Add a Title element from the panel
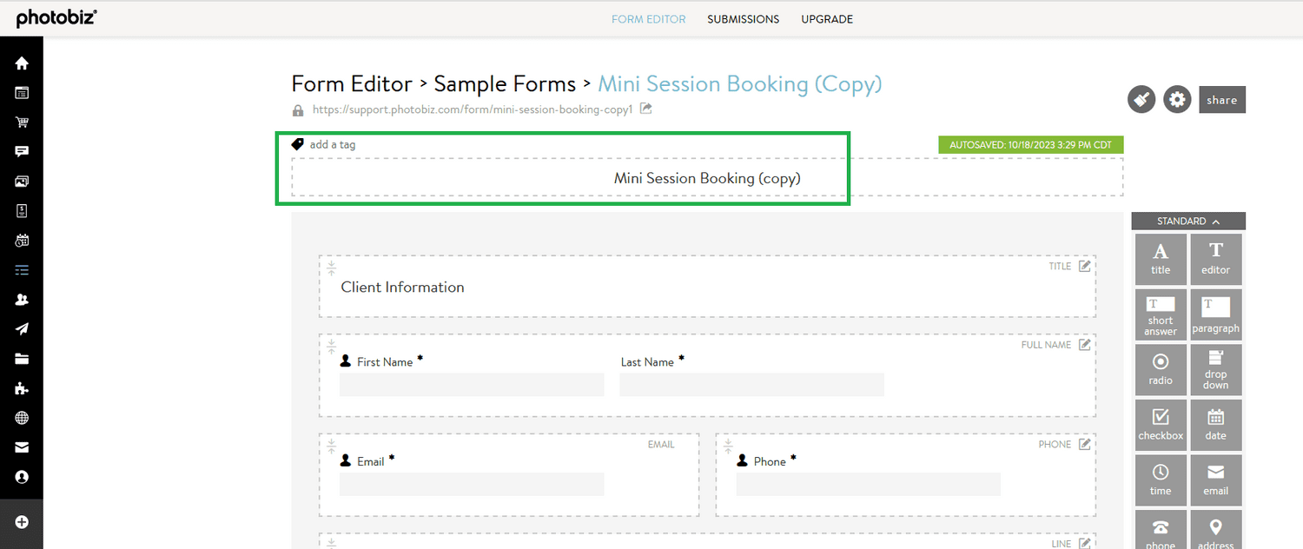Viewport: 1303px width, 549px height. point(1161,258)
